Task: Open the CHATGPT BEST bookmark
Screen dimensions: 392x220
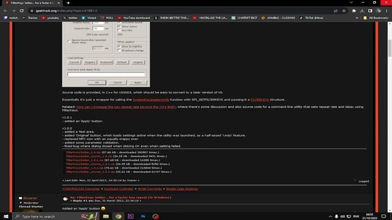Action: tap(244, 18)
